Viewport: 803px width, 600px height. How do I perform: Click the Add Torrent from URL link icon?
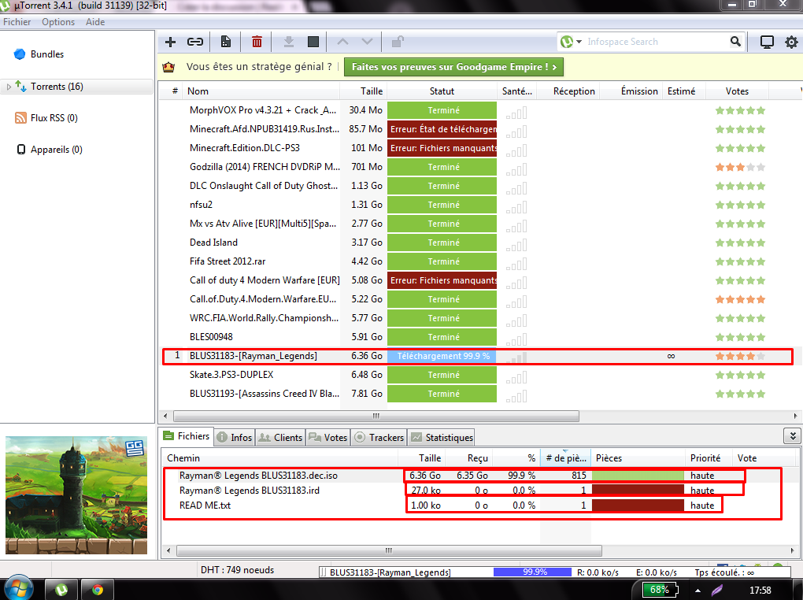tap(195, 42)
